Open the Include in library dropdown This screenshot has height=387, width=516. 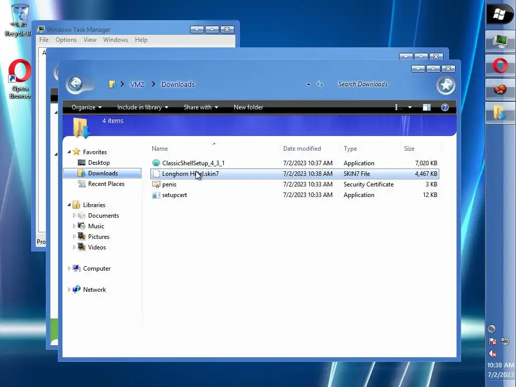coord(143,107)
